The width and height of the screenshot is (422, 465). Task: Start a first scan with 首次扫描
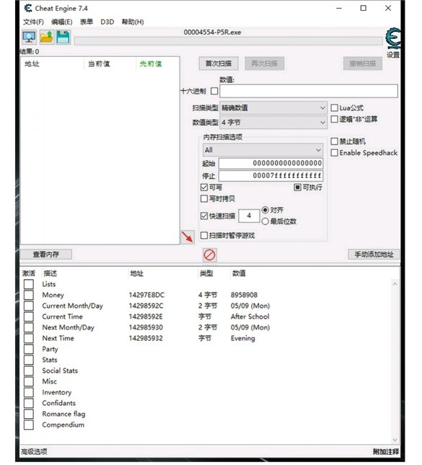coord(219,63)
